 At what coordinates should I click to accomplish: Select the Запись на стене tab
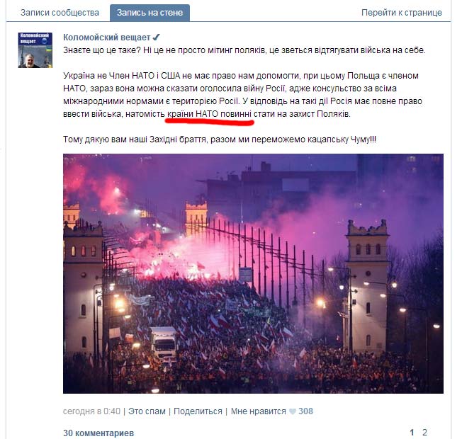click(150, 13)
